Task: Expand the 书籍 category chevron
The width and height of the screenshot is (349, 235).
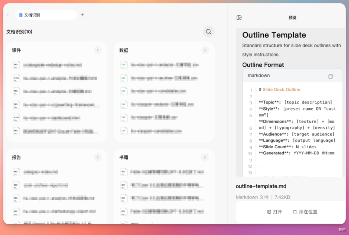Action: (205, 158)
